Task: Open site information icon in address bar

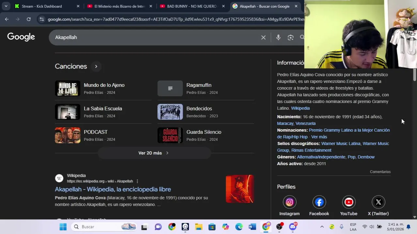Action: [x=41, y=19]
